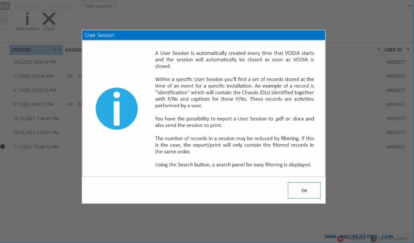
Task: Select the session created 8.7.2020 4:38:11 PM
Action: pos(33,104)
